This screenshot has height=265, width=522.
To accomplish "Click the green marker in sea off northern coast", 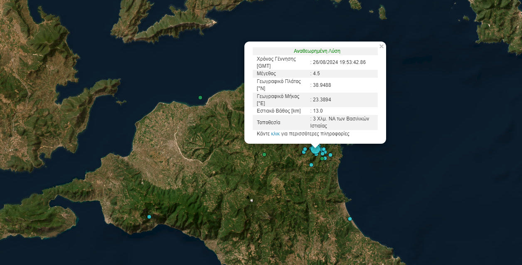I will pyautogui.click(x=200, y=98).
